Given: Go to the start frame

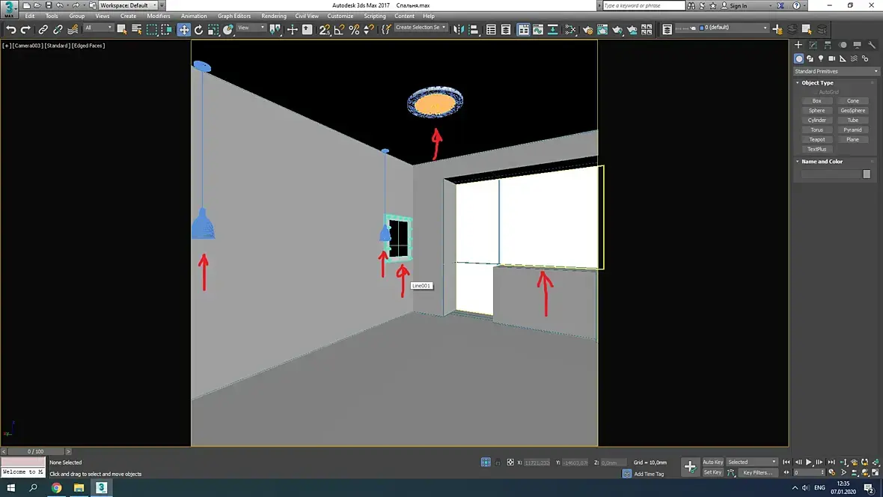Looking at the screenshot, I should [786, 462].
